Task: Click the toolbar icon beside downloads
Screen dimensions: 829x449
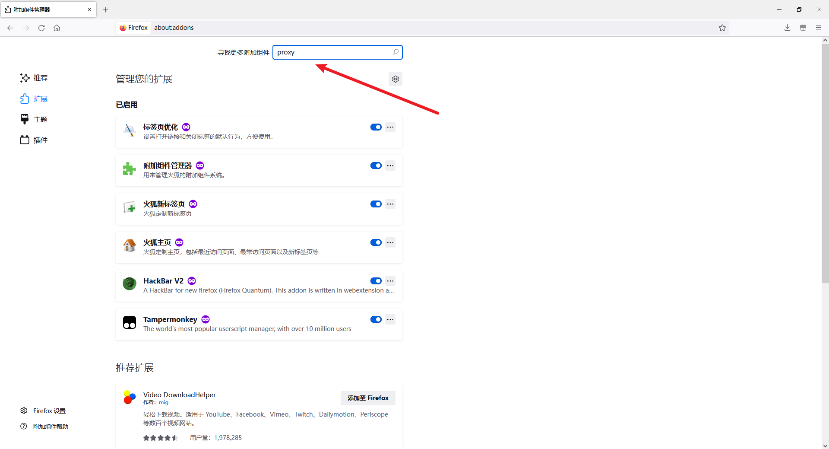Action: [x=803, y=28]
